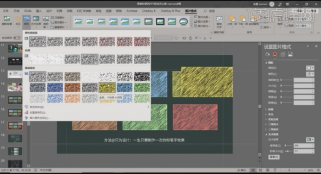321x174 pixels.
Task: Open Picture tab icon in format pane
Action: point(290,54)
